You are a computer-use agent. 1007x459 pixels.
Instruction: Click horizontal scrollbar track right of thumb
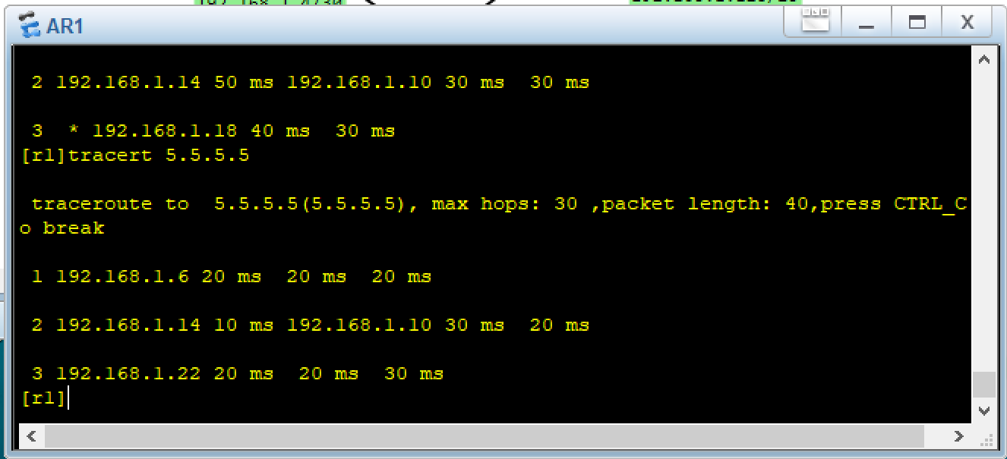click(936, 436)
